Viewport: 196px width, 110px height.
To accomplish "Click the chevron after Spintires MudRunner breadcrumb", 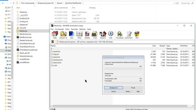I will click(x=83, y=3).
